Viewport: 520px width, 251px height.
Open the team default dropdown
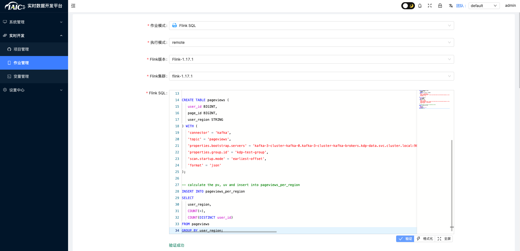(484, 6)
